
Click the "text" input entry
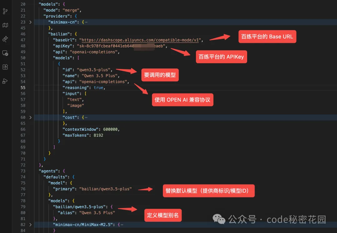coord(74,99)
